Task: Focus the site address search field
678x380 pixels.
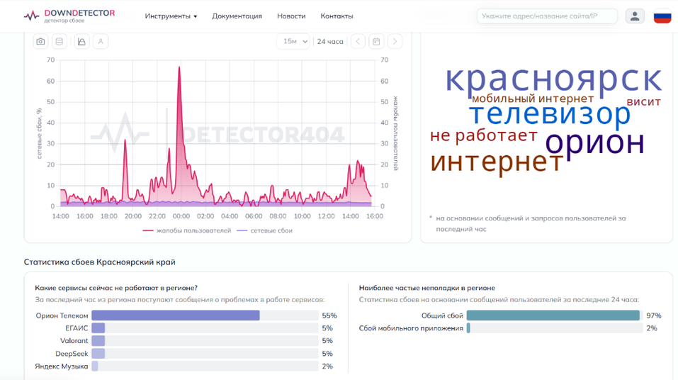Action: (547, 16)
